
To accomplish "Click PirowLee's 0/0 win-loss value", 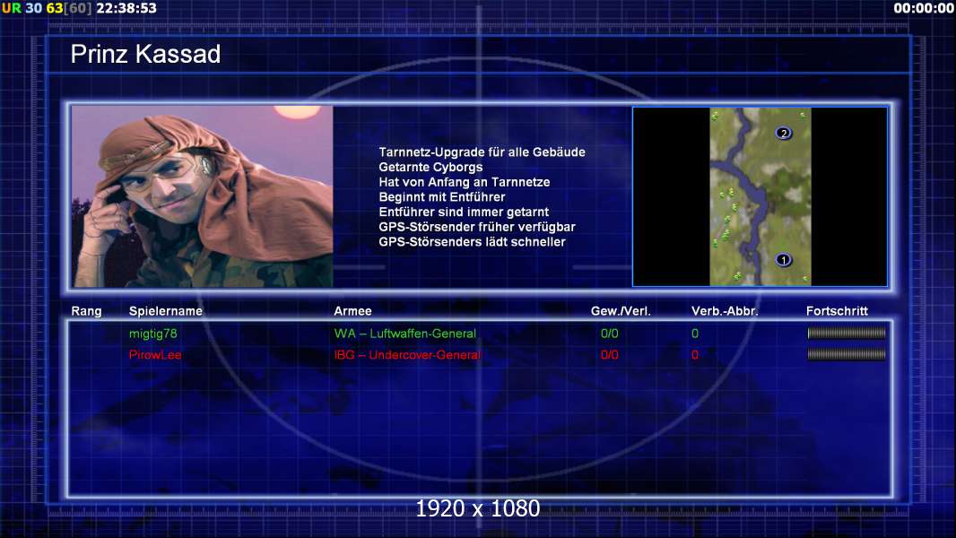I will (x=609, y=354).
